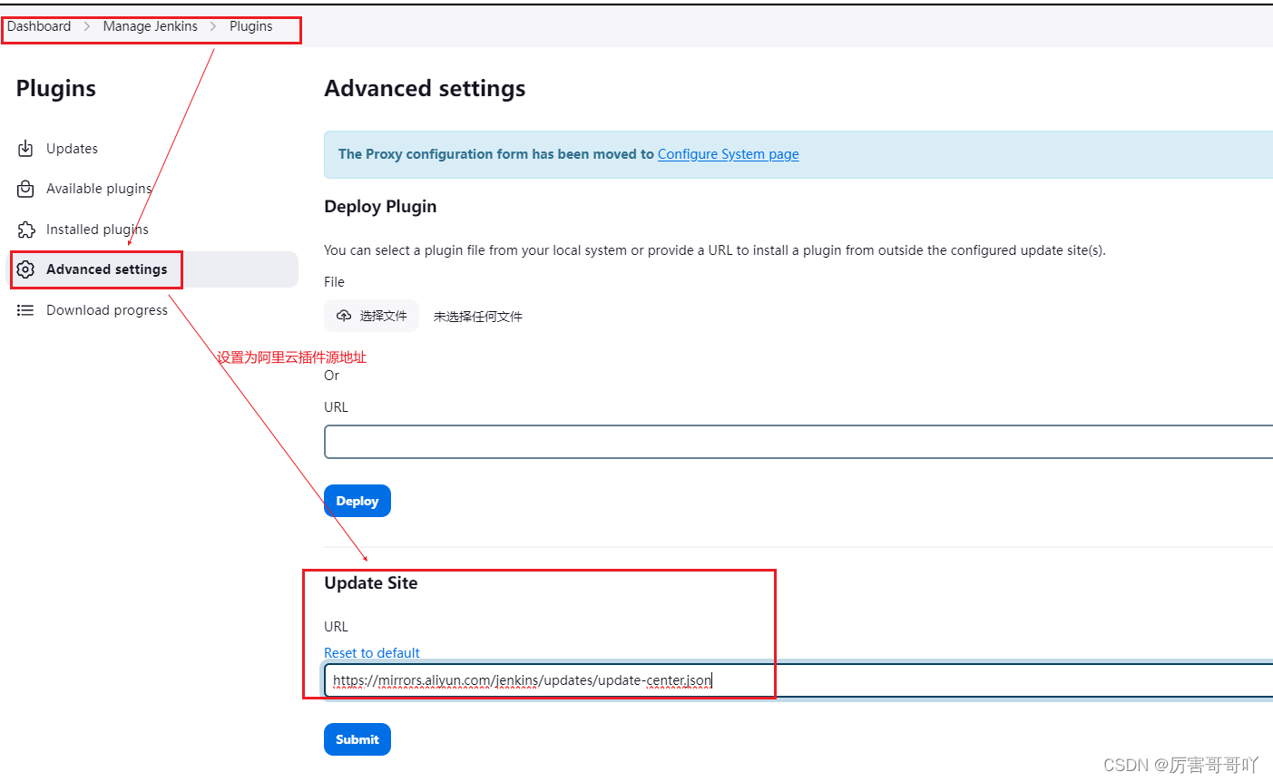Focus the empty URL field under Deploy Plugin

(635, 442)
